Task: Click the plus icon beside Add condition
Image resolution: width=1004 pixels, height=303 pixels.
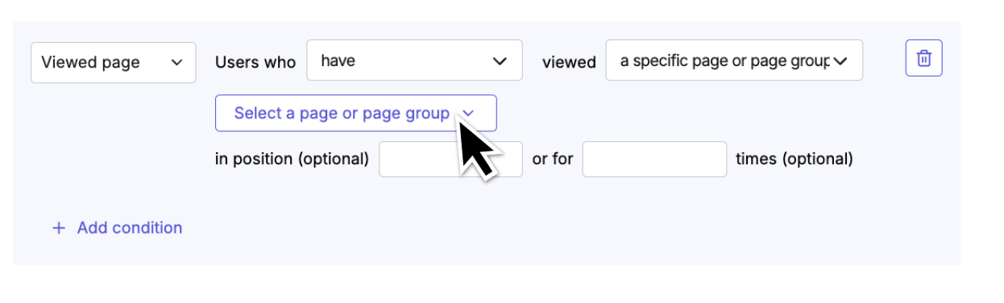Action: (58, 228)
